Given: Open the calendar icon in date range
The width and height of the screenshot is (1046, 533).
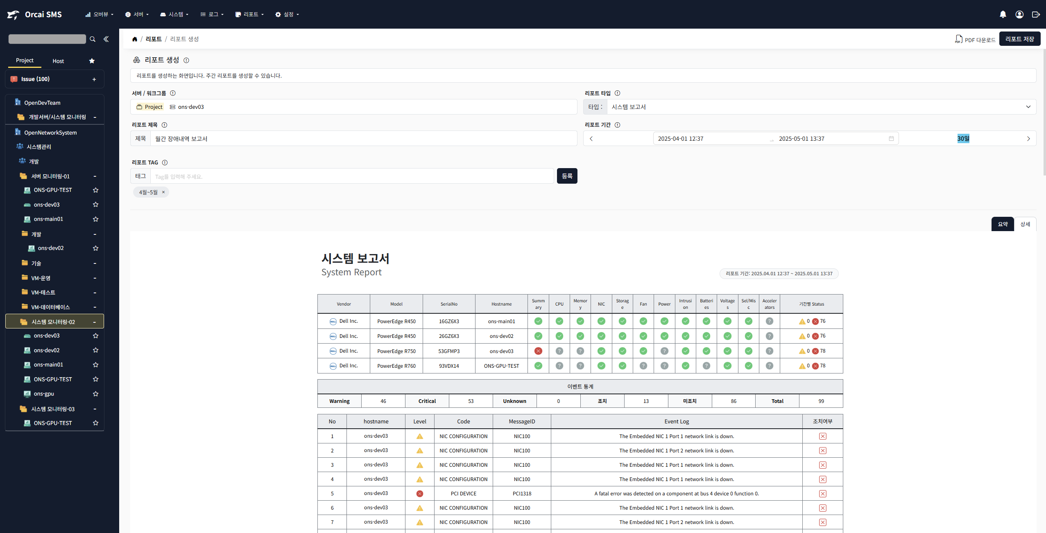Looking at the screenshot, I should (x=891, y=139).
